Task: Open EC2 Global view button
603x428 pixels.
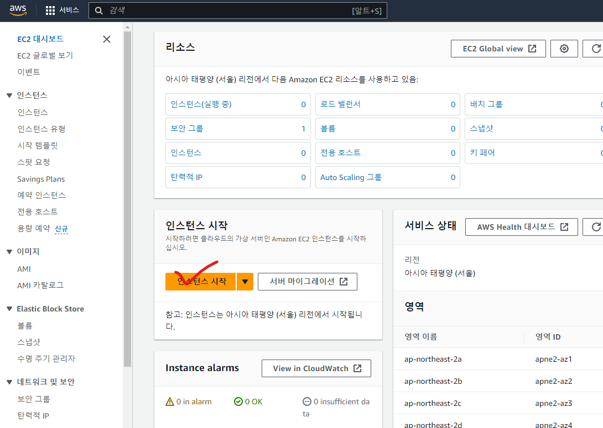Action: tap(498, 49)
